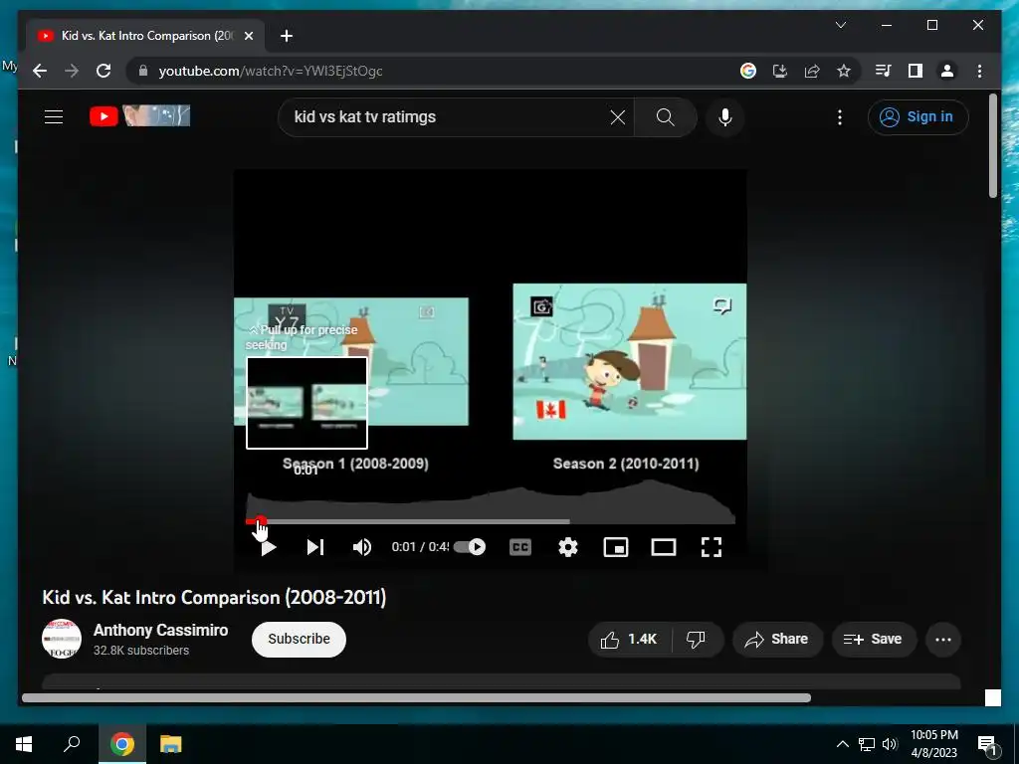Open Anthony Cassimiro channel name link

[x=160, y=630]
